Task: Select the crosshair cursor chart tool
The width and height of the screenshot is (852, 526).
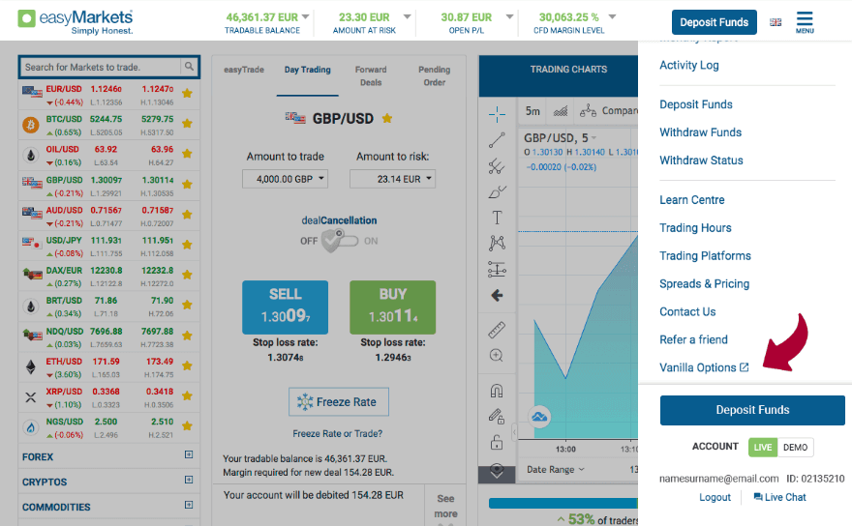Action: (x=497, y=114)
